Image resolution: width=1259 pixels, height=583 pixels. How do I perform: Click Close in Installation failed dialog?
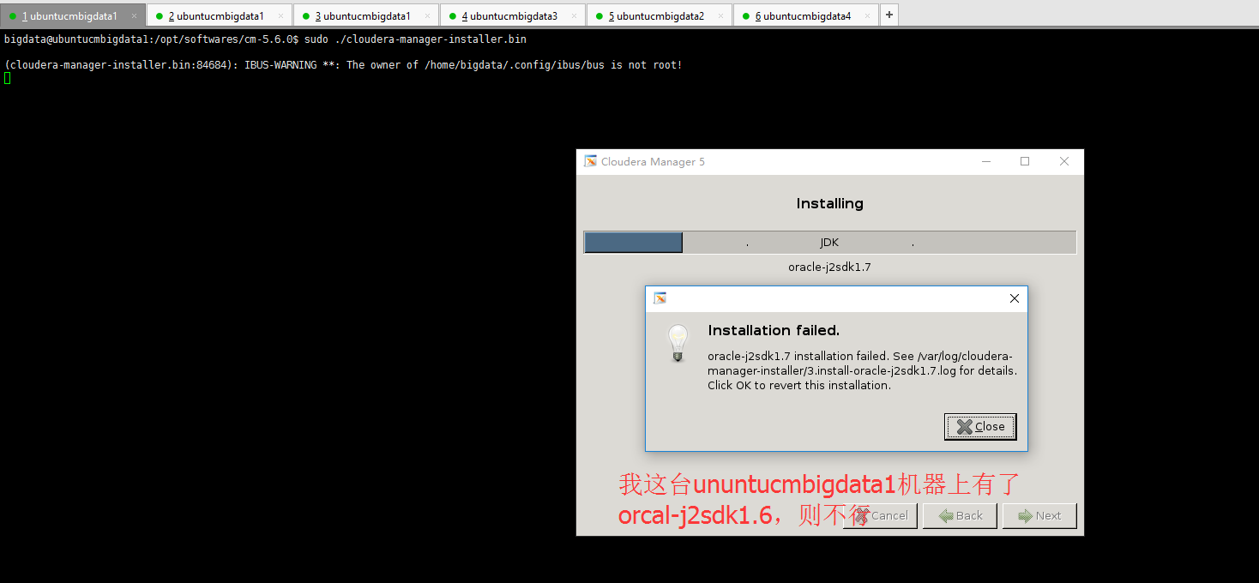[x=980, y=426]
